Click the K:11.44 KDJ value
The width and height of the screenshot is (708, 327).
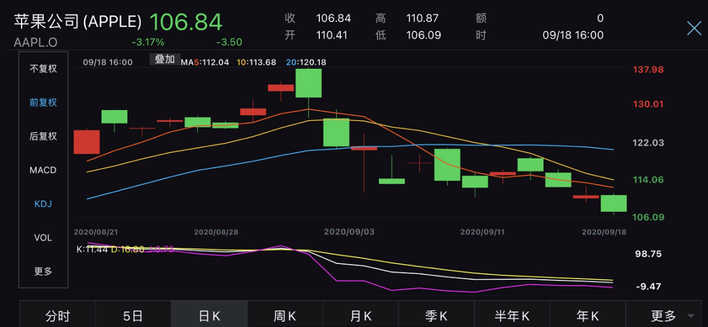coord(92,249)
